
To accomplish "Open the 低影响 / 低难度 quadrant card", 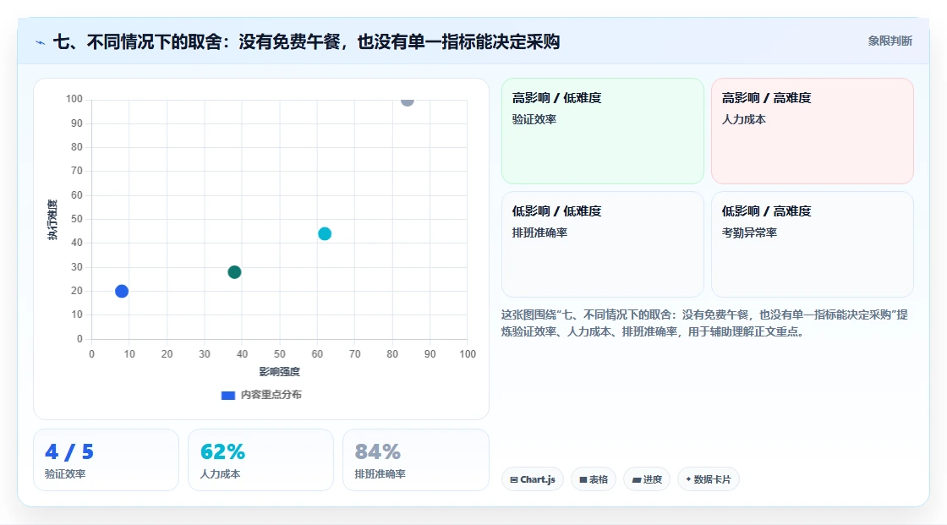I will click(x=602, y=244).
